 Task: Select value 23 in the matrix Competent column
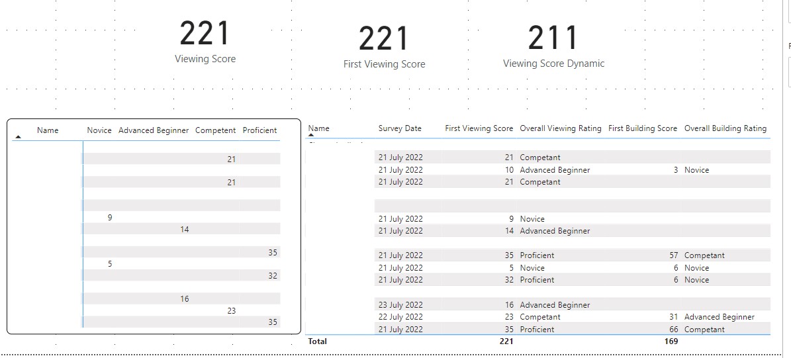tap(231, 311)
